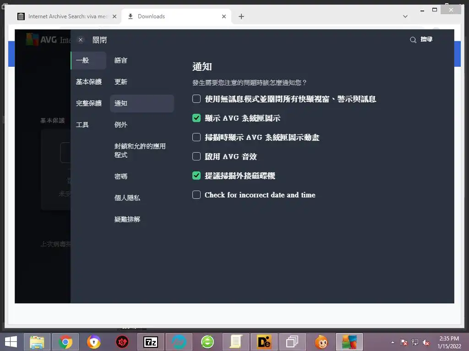Open the 通知 submenu item
Image resolution: width=469 pixels, height=351 pixels.
pyautogui.click(x=142, y=103)
